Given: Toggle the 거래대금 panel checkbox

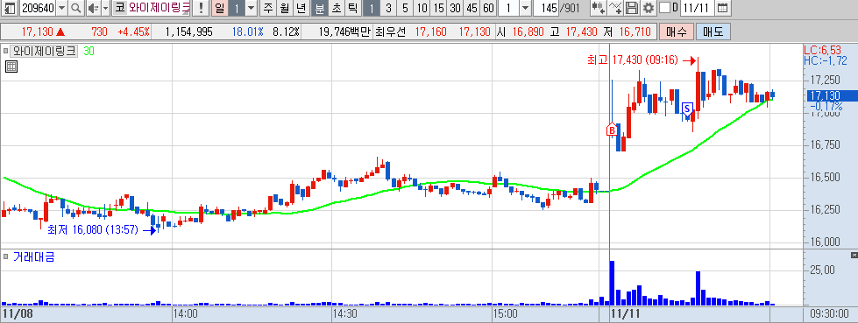Looking at the screenshot, I should [x=5, y=256].
